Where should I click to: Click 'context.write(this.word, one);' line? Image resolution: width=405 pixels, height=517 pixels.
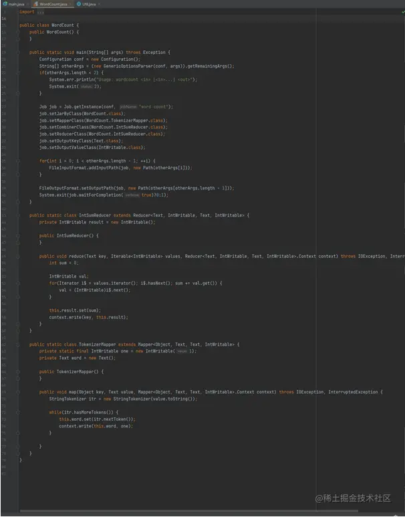pos(96,426)
